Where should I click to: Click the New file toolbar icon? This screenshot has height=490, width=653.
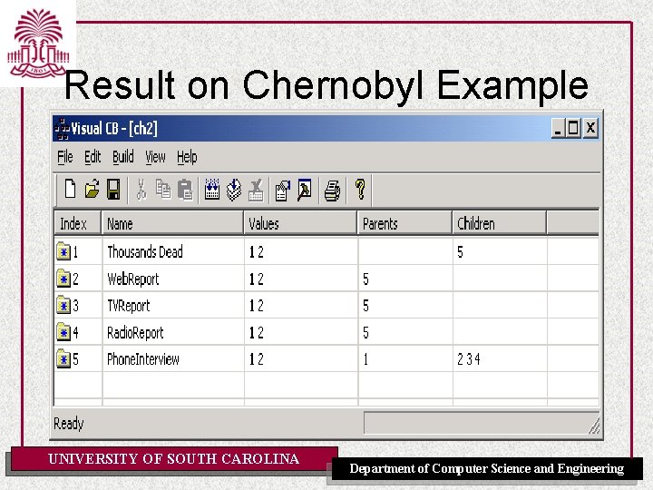tap(71, 190)
